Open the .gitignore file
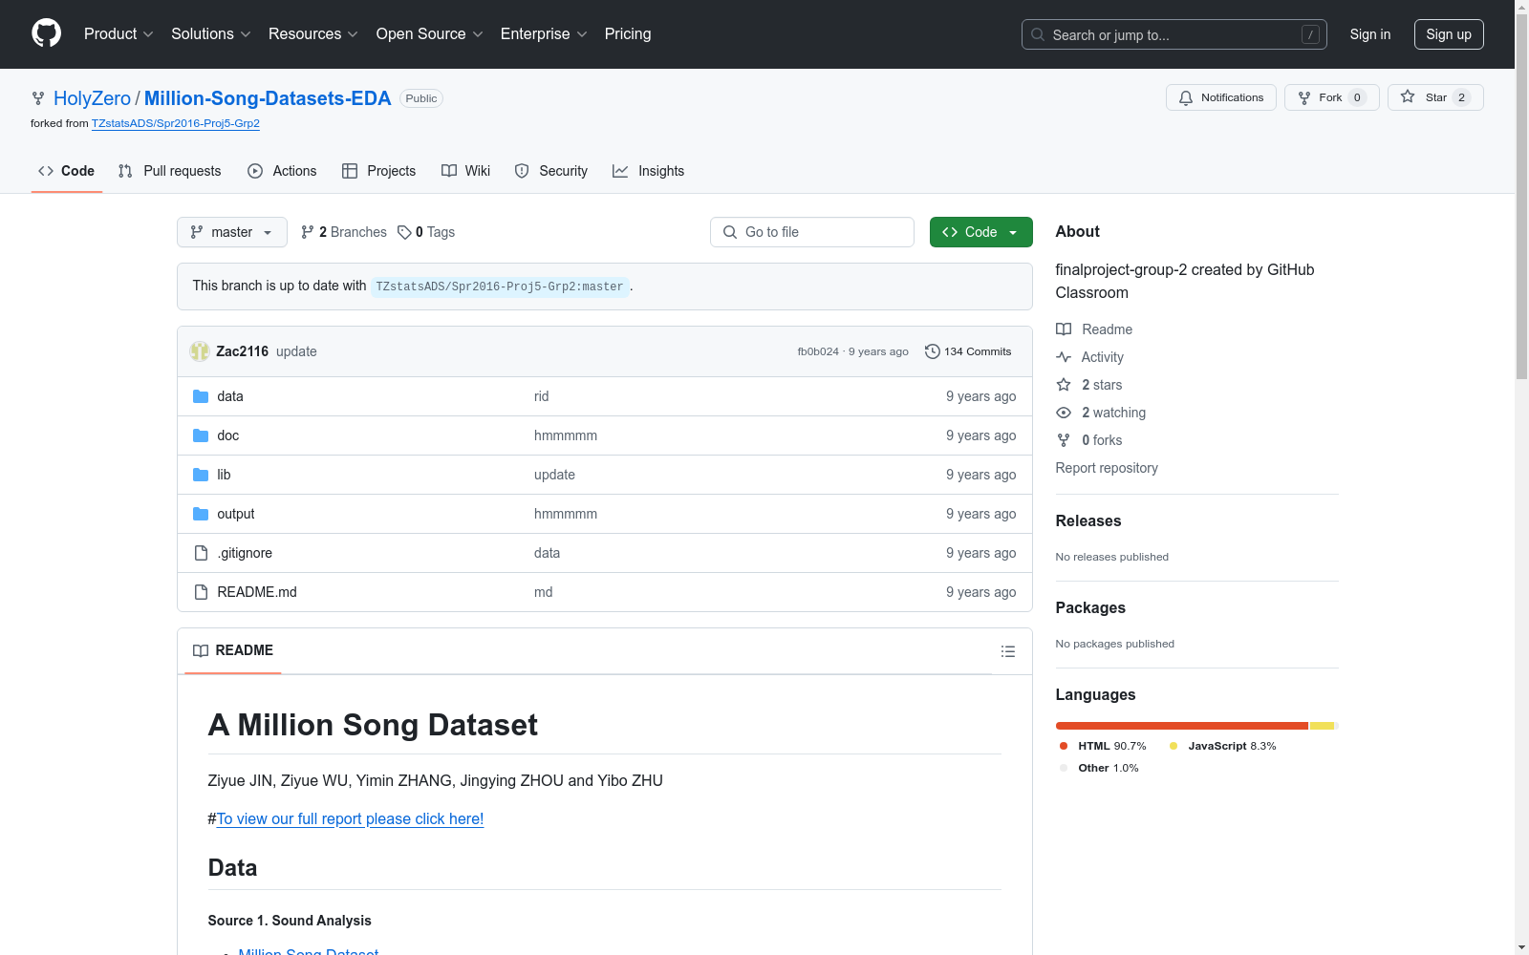 (x=245, y=553)
